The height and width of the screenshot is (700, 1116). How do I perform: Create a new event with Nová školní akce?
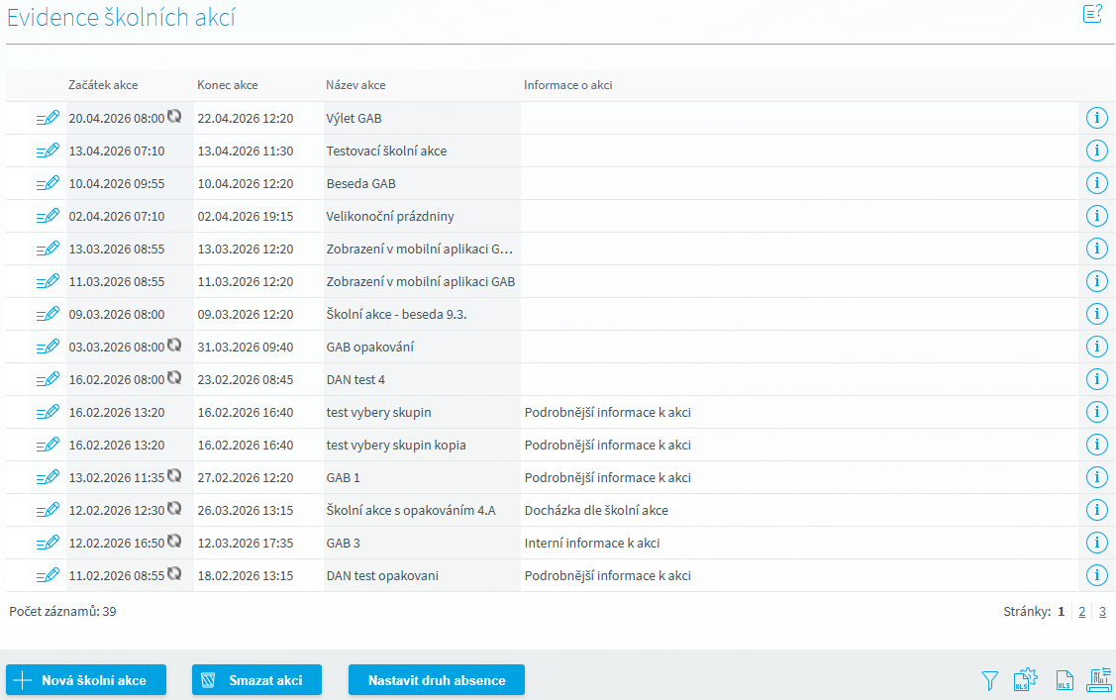tap(86, 680)
